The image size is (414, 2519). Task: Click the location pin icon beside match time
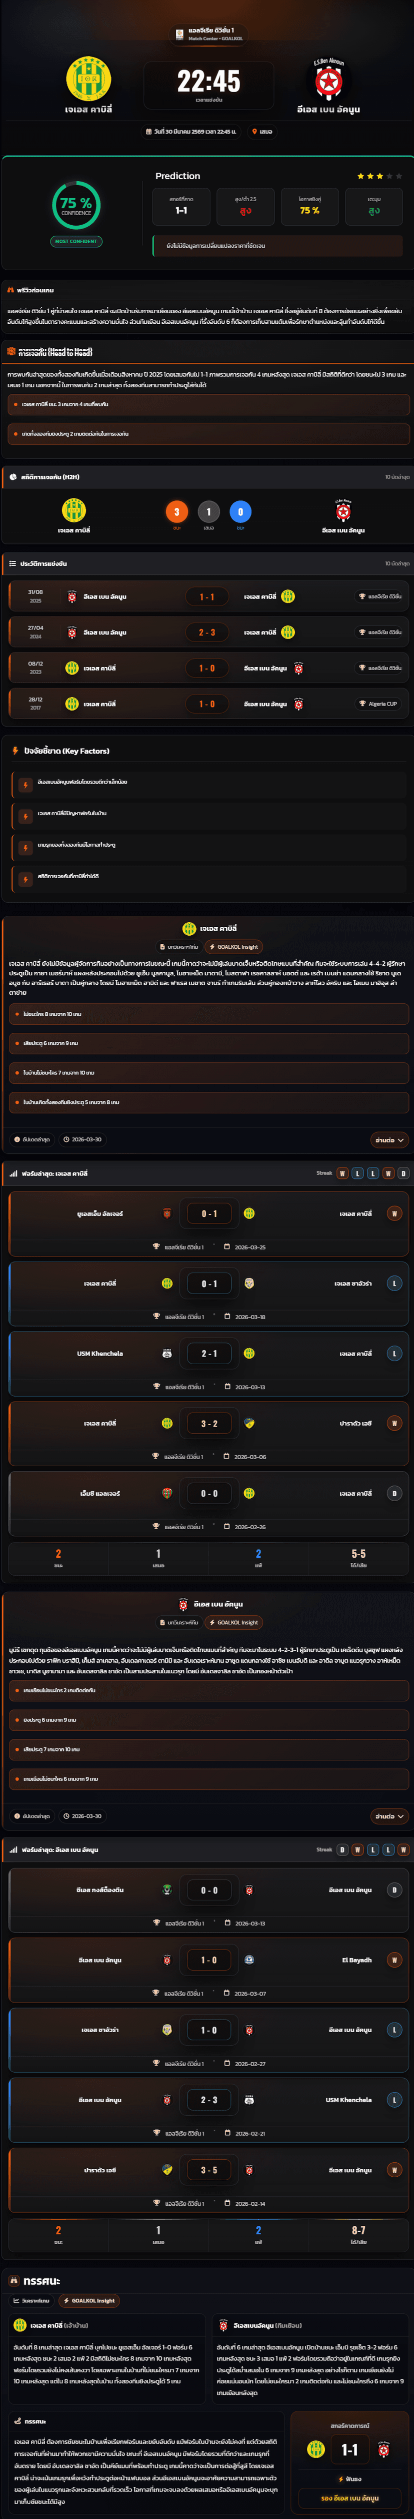pyautogui.click(x=255, y=131)
